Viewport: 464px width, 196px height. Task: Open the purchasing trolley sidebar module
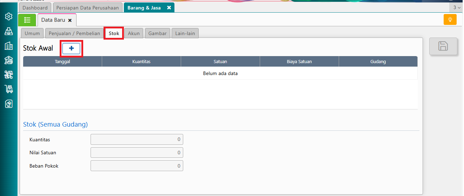click(x=9, y=89)
